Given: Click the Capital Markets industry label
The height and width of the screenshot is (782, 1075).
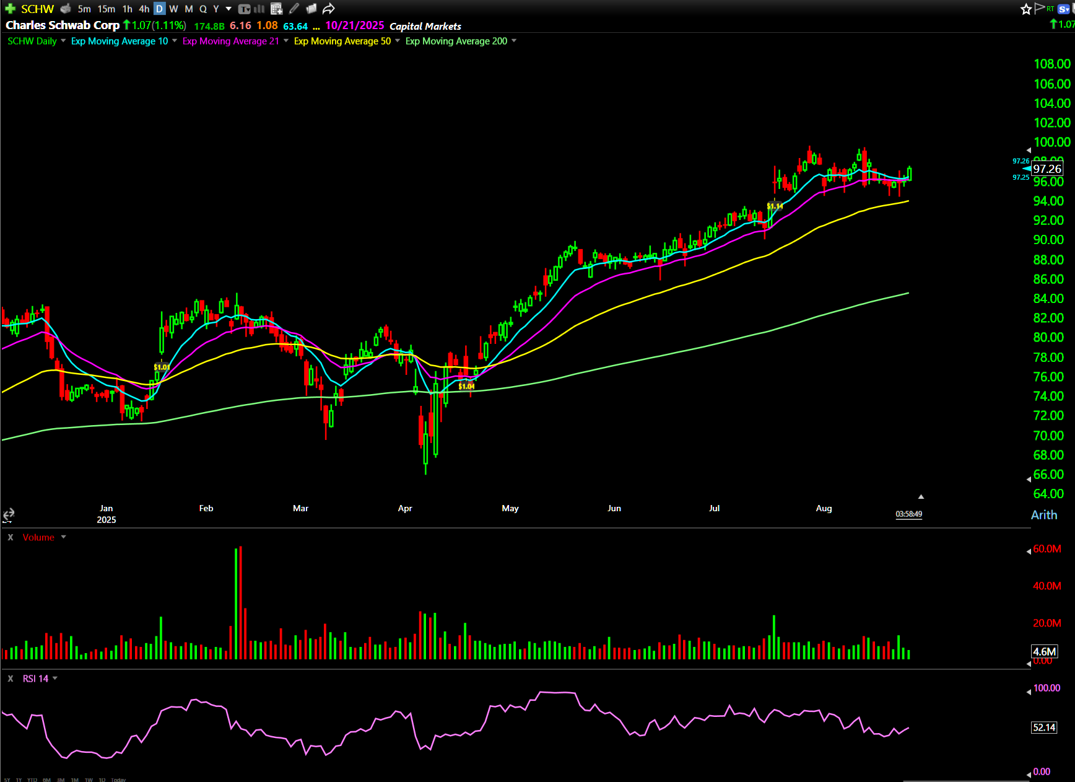Looking at the screenshot, I should [x=425, y=26].
